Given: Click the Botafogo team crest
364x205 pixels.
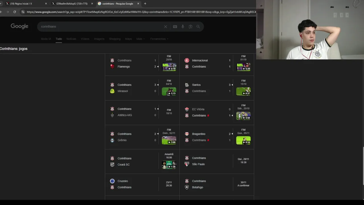Looking at the screenshot, I should click(187, 187).
